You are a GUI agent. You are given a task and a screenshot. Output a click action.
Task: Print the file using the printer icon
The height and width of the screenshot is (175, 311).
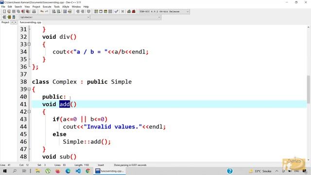coord(34,12)
